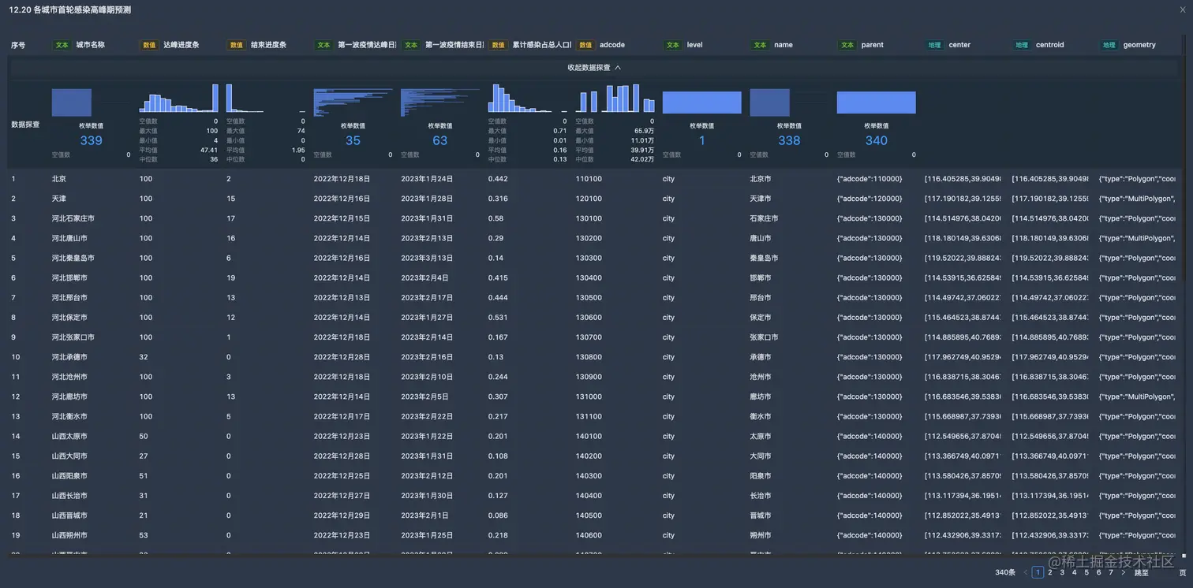Click the level column header

pos(695,45)
